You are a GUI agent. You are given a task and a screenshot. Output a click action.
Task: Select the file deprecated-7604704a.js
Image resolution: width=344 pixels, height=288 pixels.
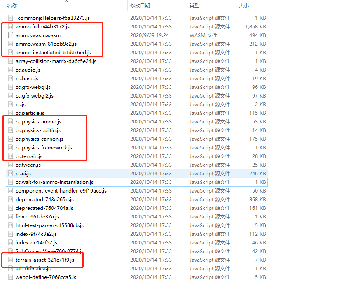tap(44, 208)
